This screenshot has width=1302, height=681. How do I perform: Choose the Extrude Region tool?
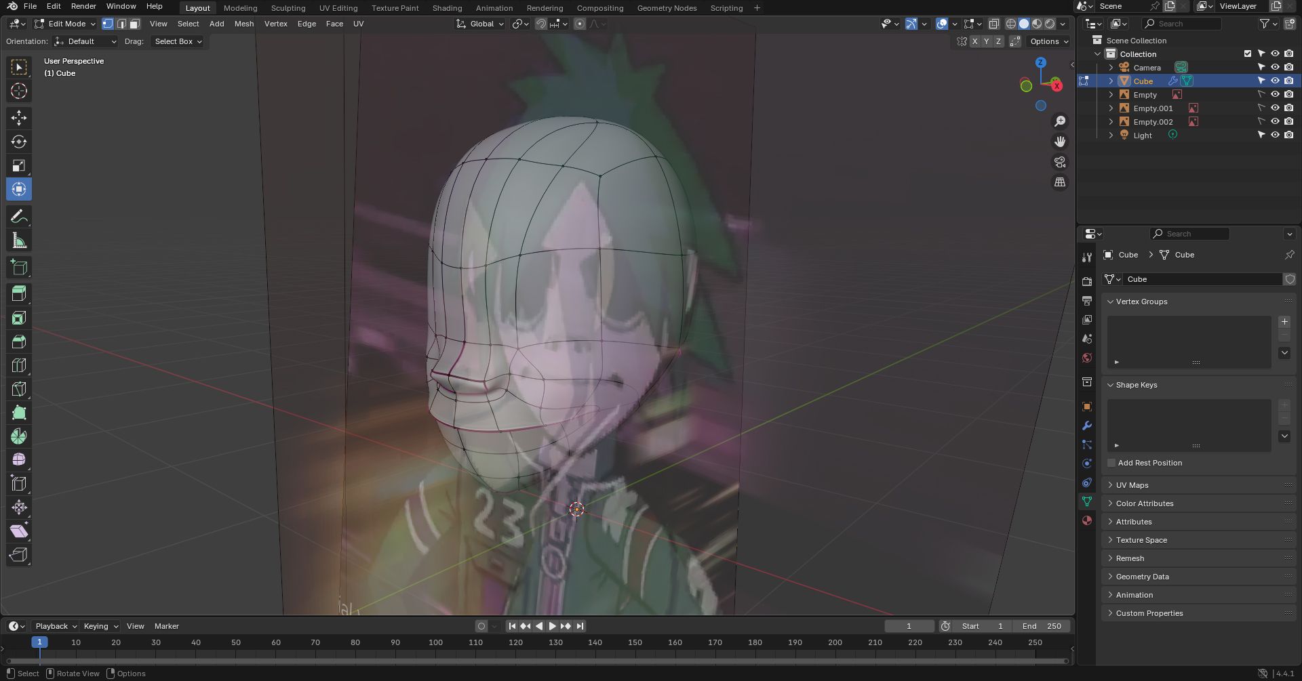(19, 293)
